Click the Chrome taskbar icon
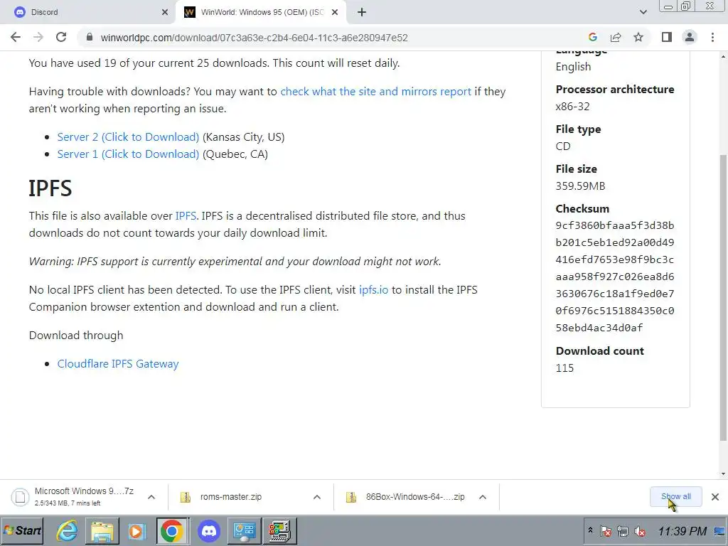The image size is (728, 546). pos(172,530)
